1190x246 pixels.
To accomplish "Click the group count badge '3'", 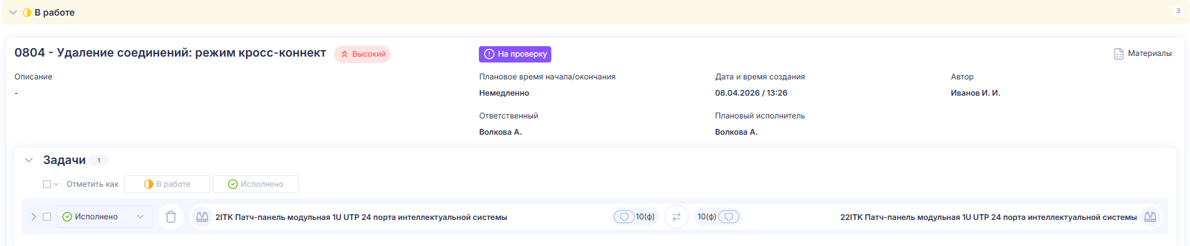I will [1178, 11].
